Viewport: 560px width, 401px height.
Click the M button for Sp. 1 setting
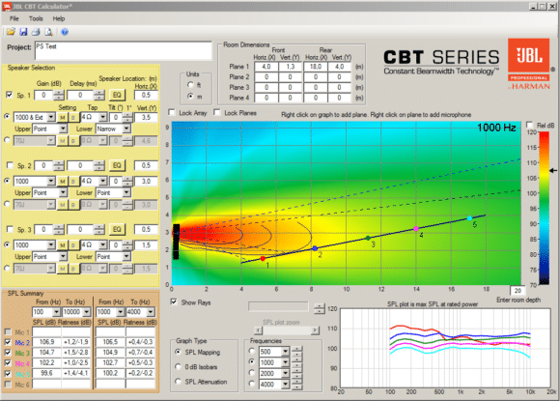tap(63, 117)
